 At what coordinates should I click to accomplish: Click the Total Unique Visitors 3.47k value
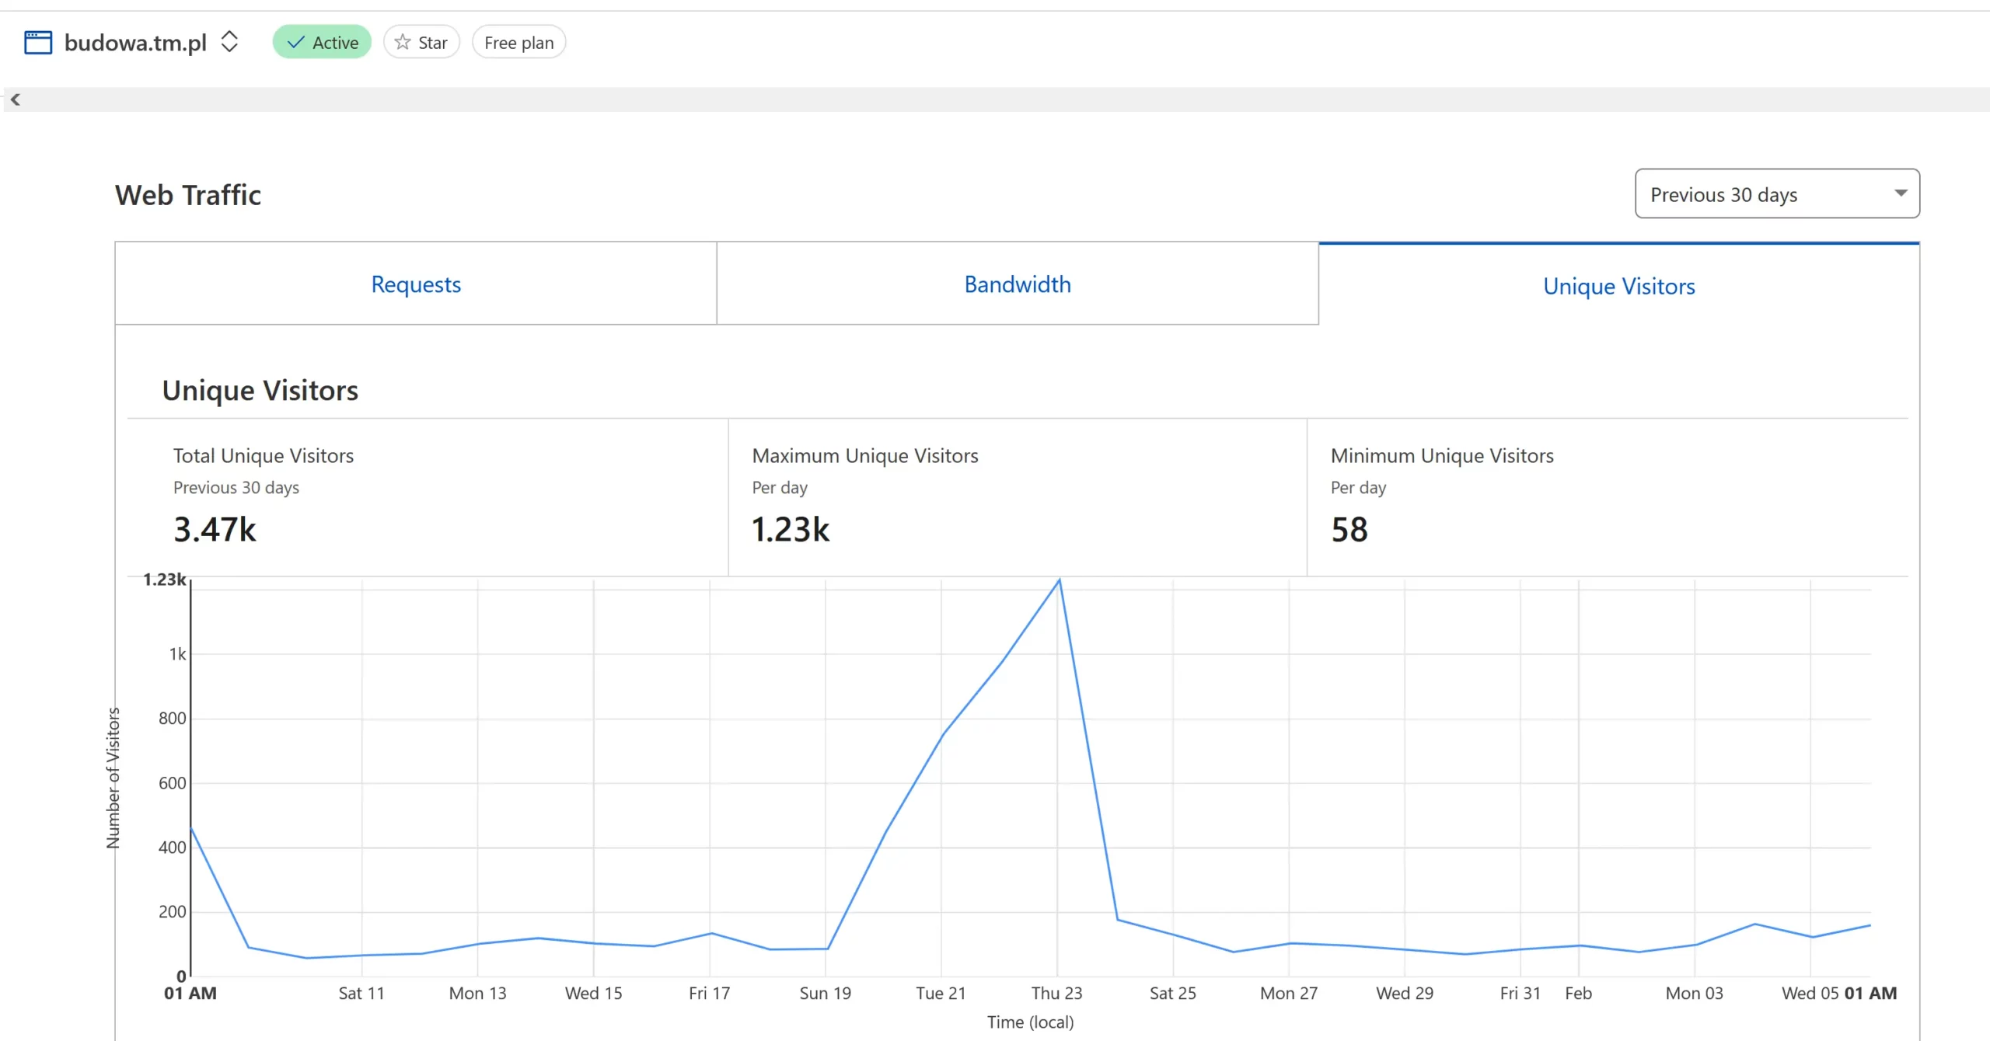(x=215, y=530)
